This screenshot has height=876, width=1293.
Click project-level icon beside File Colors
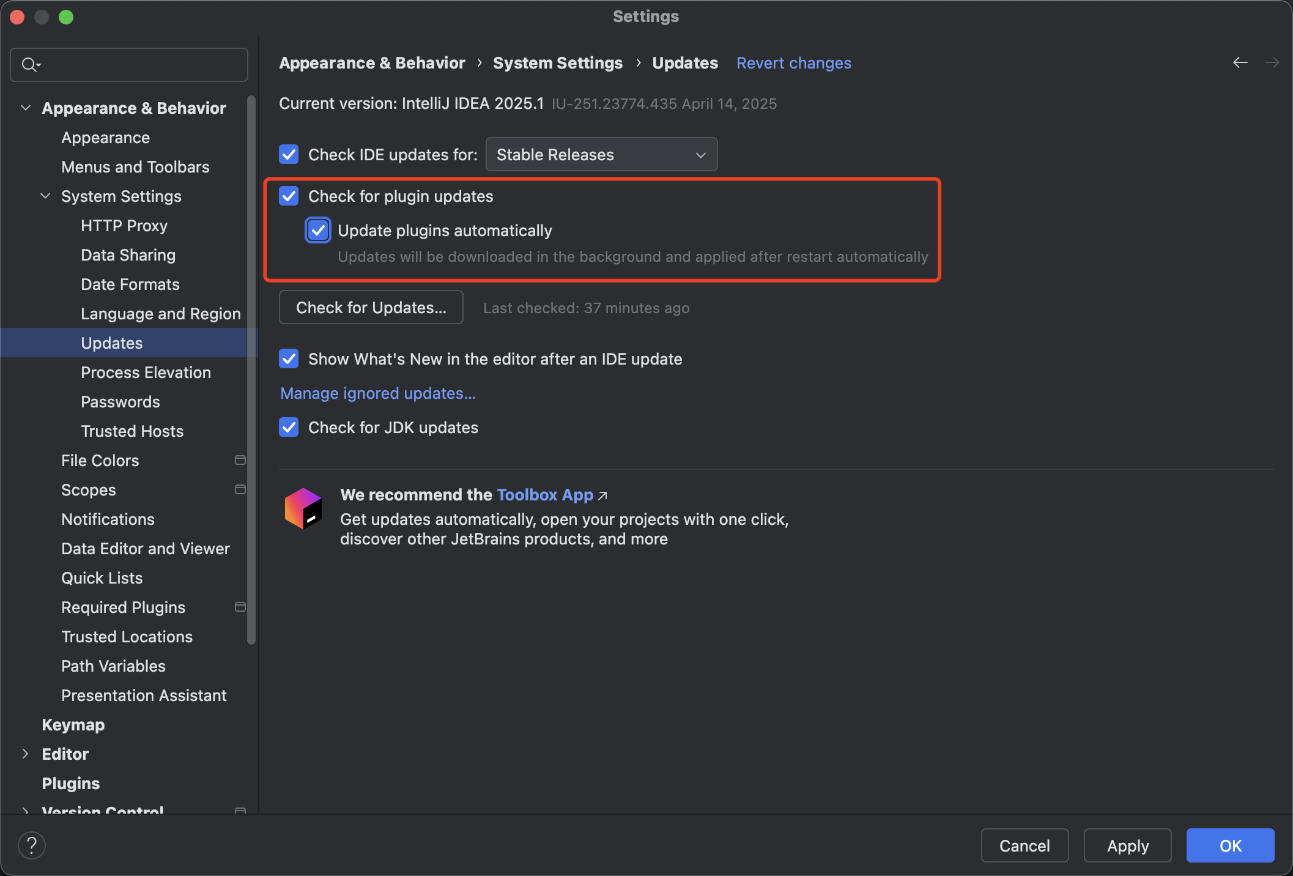pyautogui.click(x=240, y=460)
